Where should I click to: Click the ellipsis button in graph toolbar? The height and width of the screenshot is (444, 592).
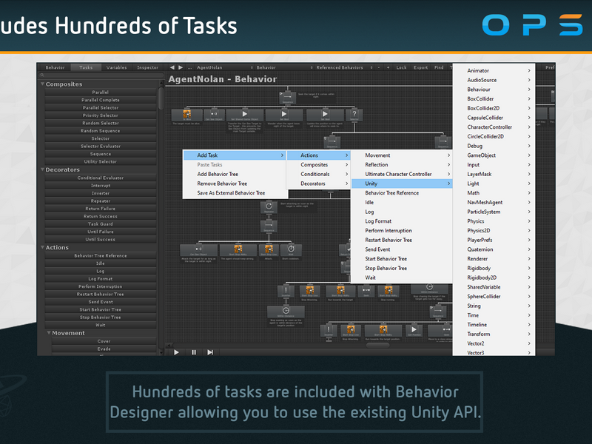click(x=189, y=67)
